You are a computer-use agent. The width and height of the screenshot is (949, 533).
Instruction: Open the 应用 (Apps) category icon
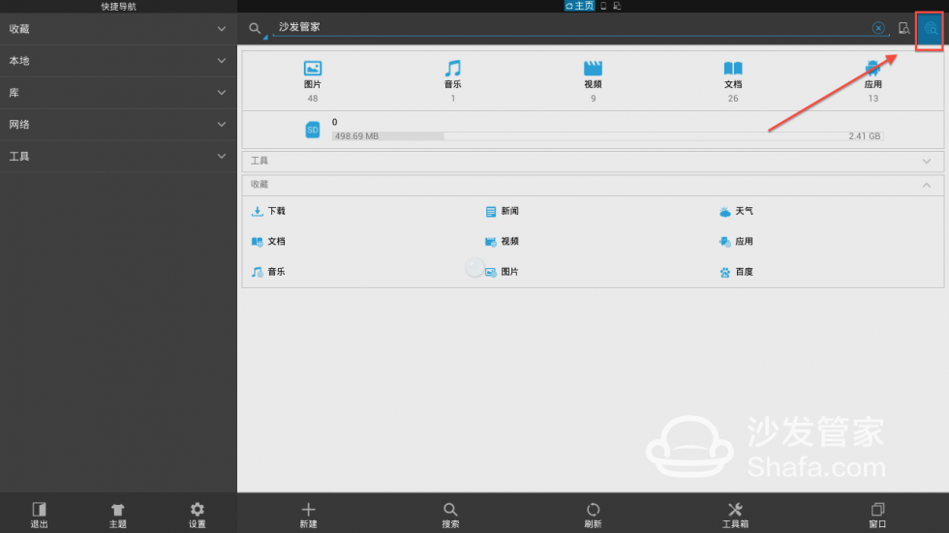[872, 69]
